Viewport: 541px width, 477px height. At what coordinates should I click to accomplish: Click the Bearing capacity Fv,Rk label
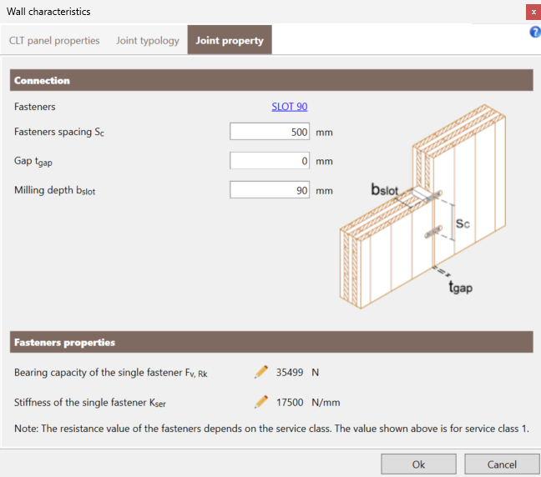(111, 373)
